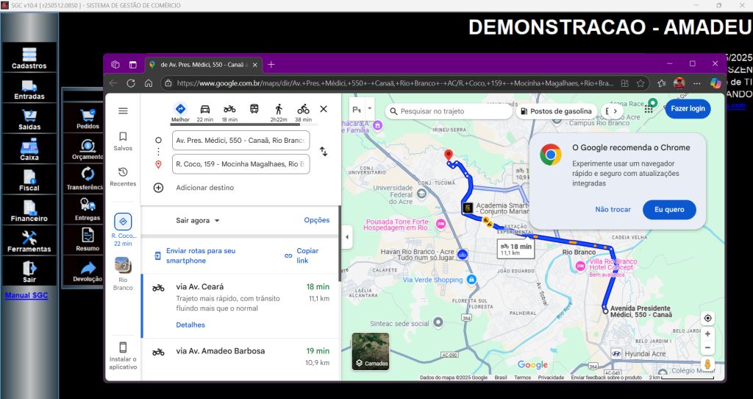
Task: Click Fazer login button
Action: tap(688, 109)
